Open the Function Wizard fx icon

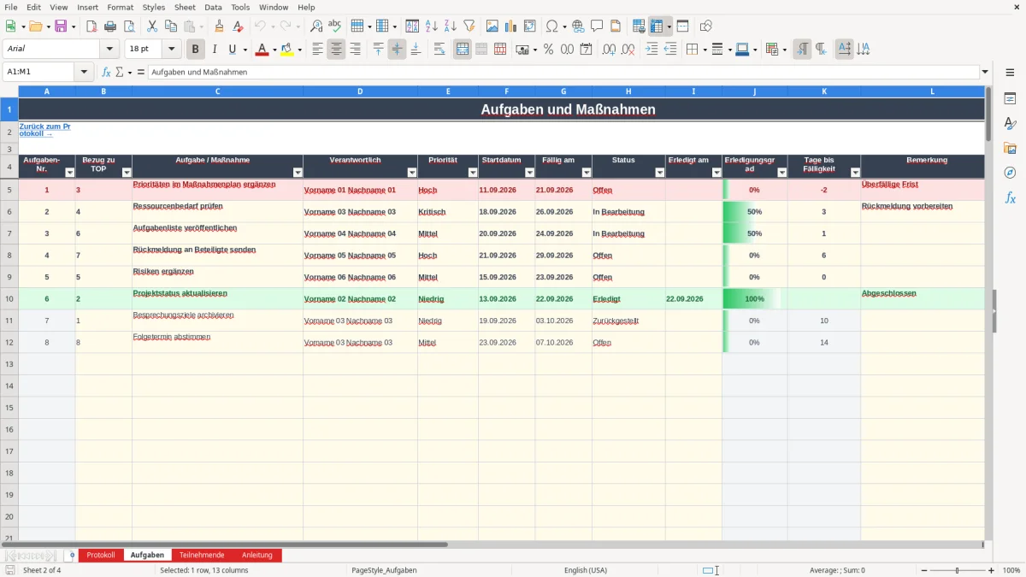[107, 73]
